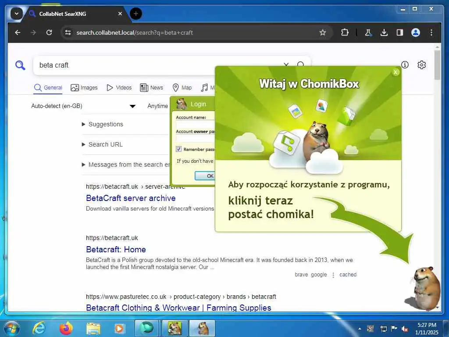Click the muted volume tray icon

click(x=405, y=329)
